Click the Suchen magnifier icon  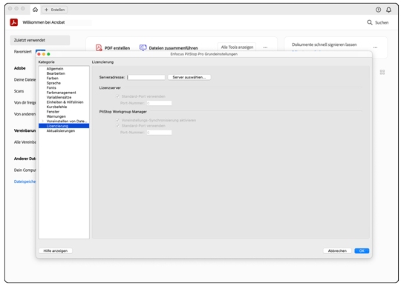pyautogui.click(x=370, y=22)
